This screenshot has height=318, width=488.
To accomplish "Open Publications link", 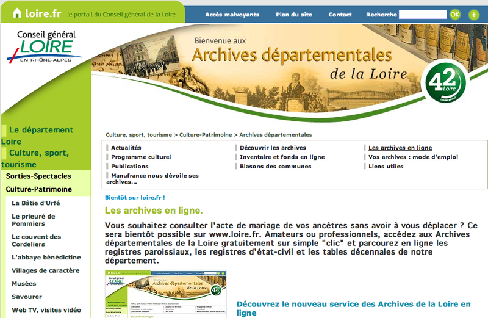I will pos(130,166).
